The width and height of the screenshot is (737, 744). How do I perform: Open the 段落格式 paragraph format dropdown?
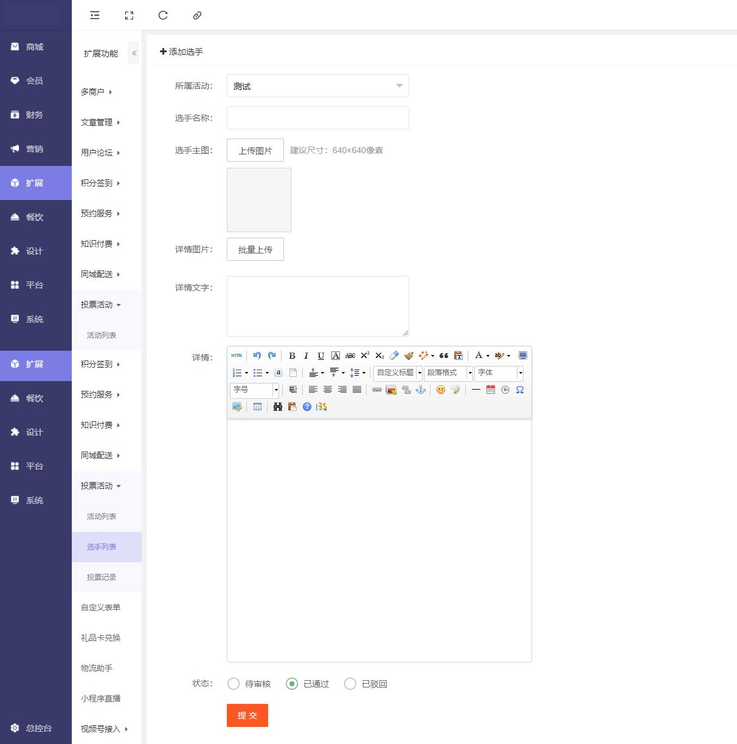pos(448,373)
